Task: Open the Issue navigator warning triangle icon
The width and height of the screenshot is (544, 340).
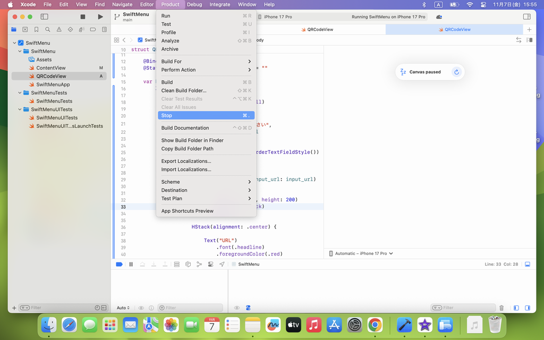Action: click(59, 30)
